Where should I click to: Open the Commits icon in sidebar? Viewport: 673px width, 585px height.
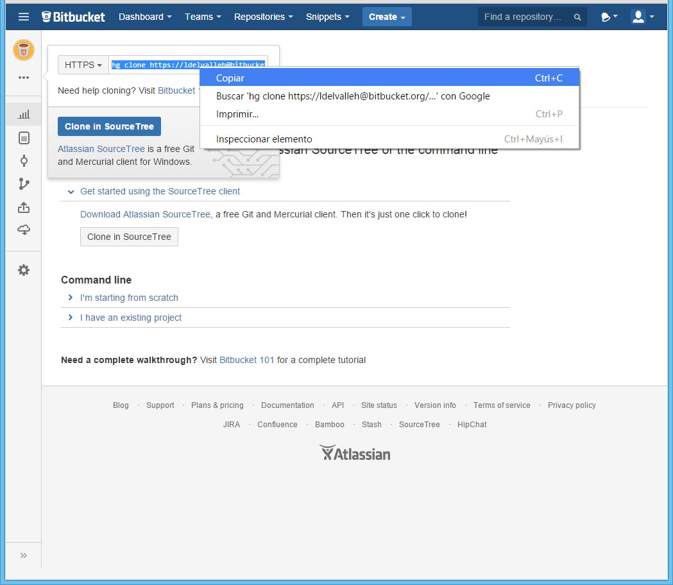pos(24,161)
